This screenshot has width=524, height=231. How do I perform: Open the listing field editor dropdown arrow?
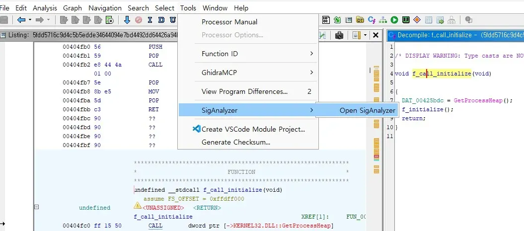click(x=366, y=35)
